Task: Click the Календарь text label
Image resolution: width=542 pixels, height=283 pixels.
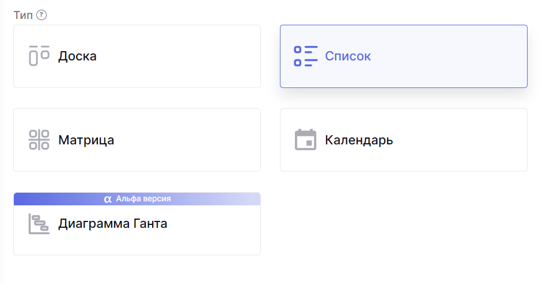Action: 359,140
